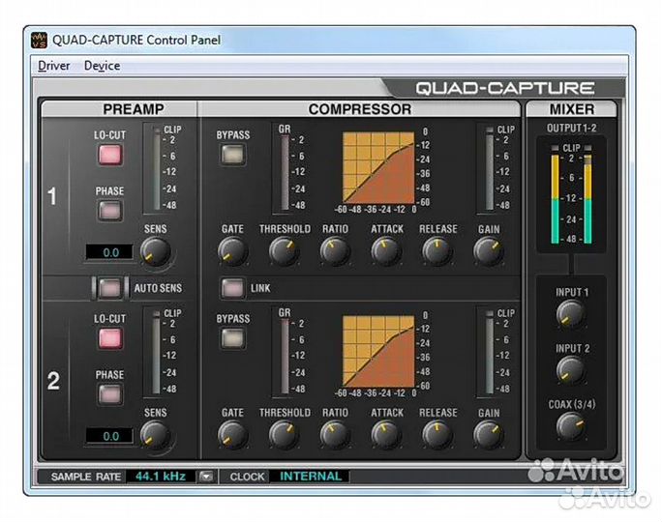The image size is (662, 522).
Task: Click channel 2 compressor curve graph
Action: (378, 351)
